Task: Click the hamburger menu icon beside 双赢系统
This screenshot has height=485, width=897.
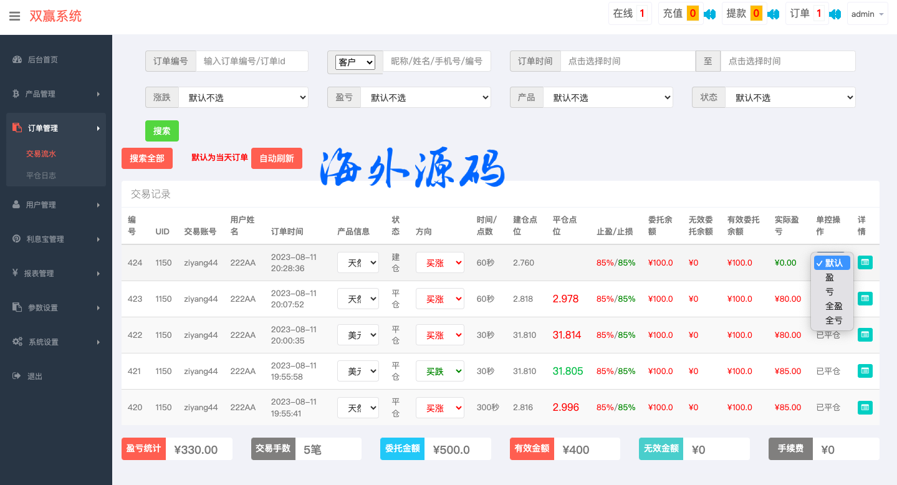Action: pyautogui.click(x=14, y=16)
